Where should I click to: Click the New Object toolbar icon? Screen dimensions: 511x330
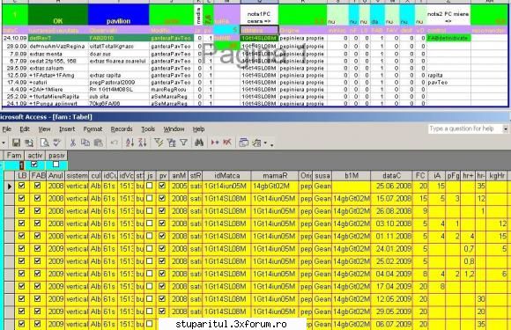pyautogui.click(x=257, y=143)
